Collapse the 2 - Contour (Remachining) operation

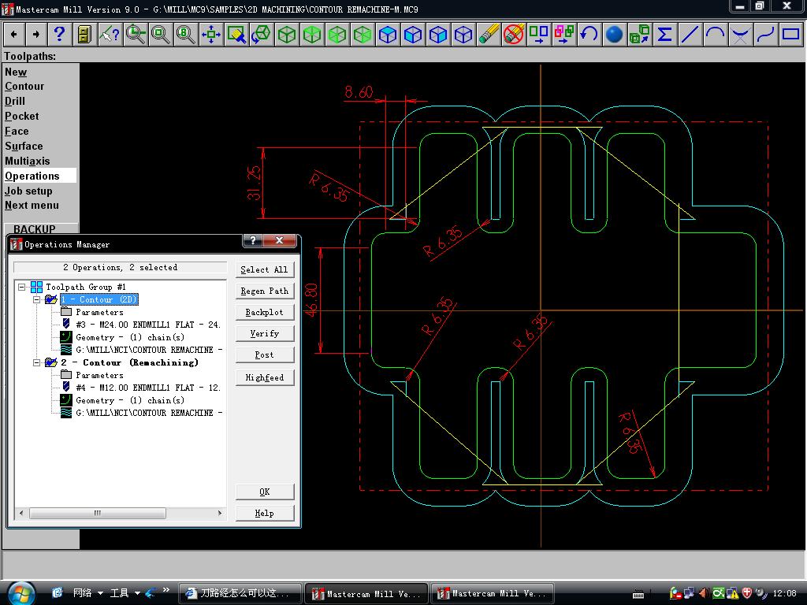pyautogui.click(x=36, y=363)
